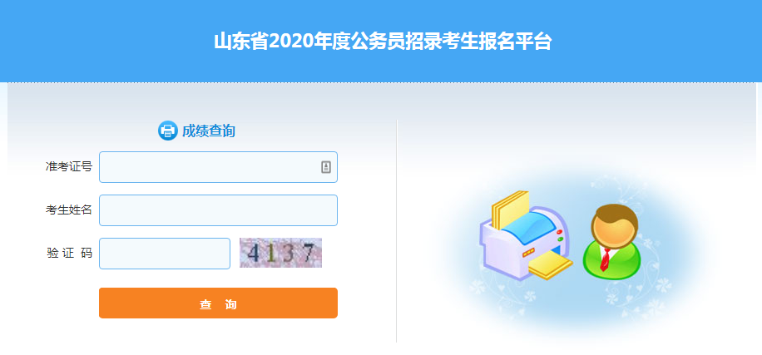Click the autofill icon inside 准考证号 field

tap(325, 167)
